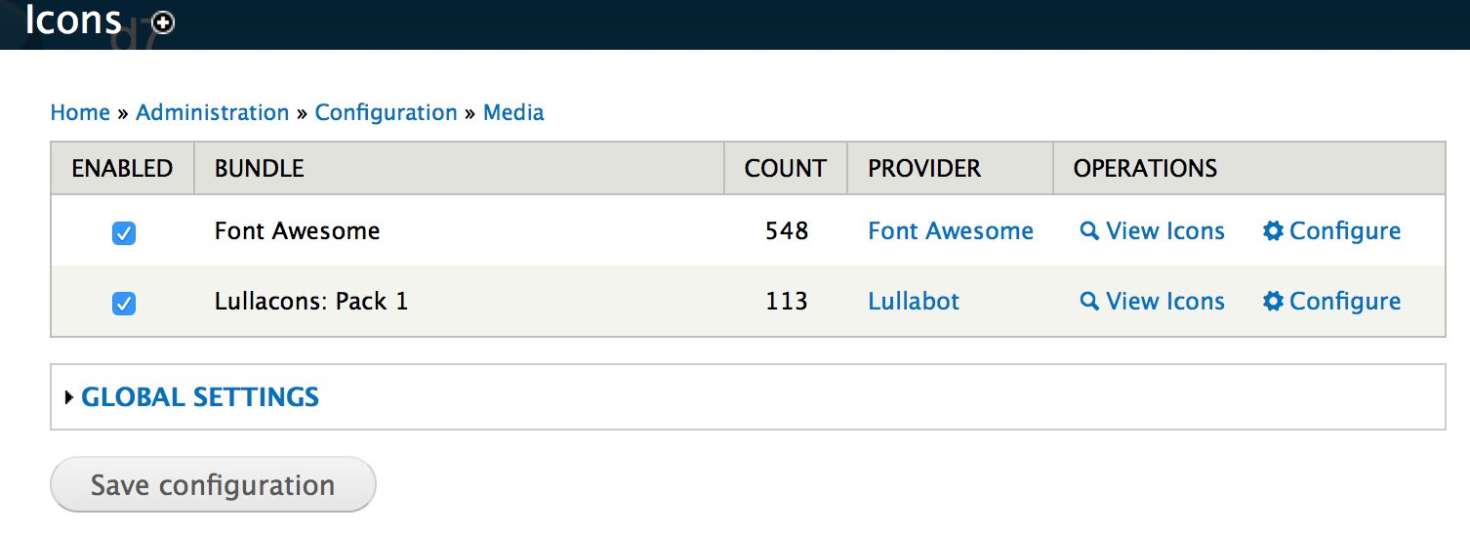Viewport: 1470px width, 535px height.
Task: Expand the Global Settings fieldset
Action: pos(200,397)
